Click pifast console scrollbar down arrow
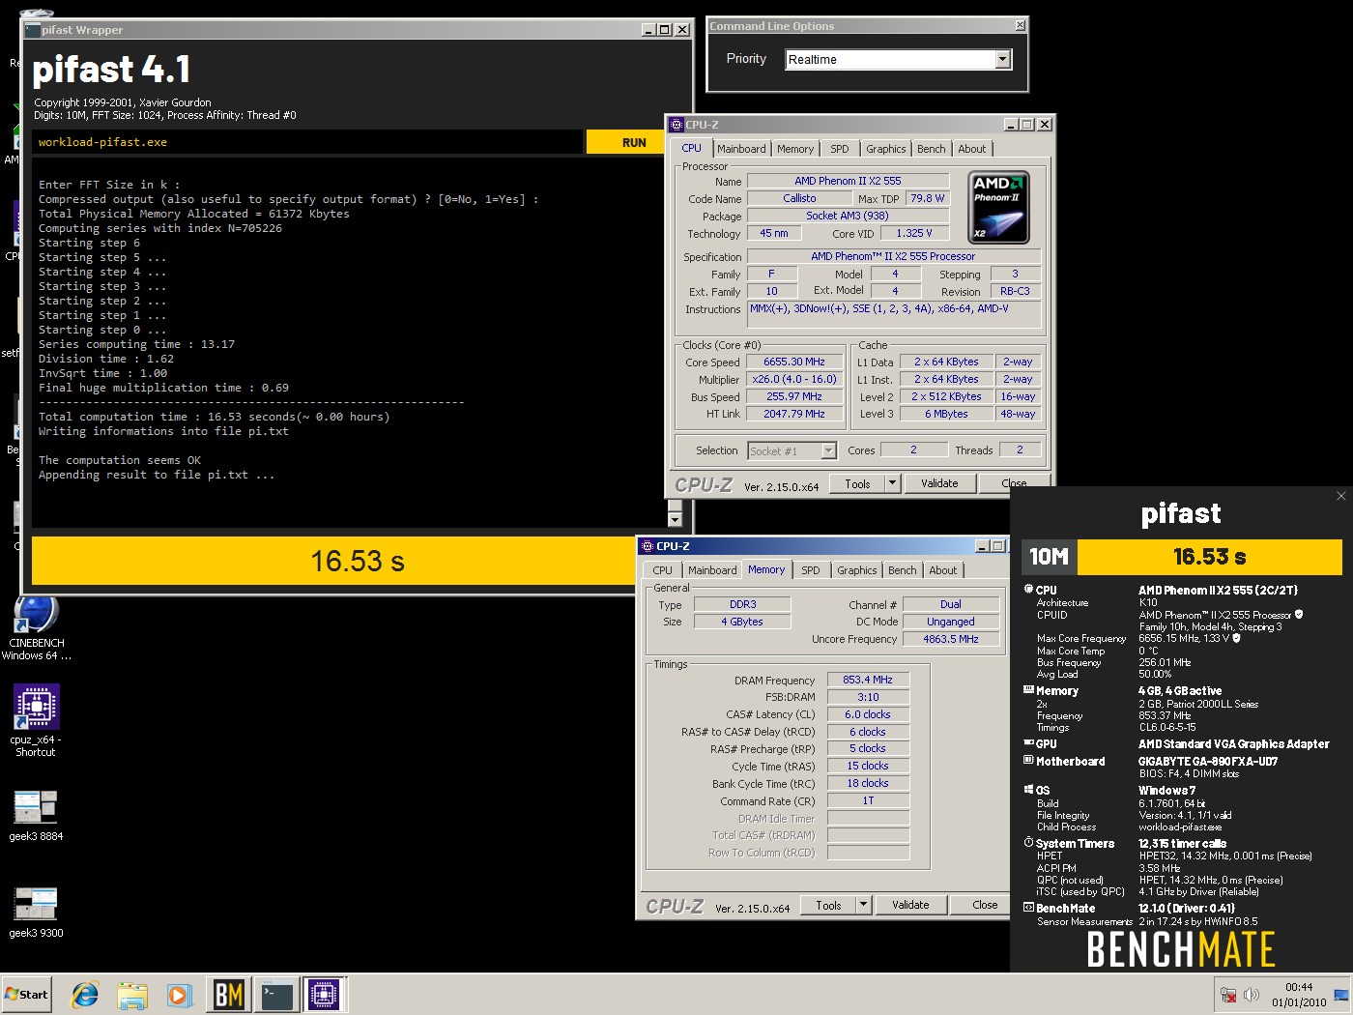The image size is (1353, 1015). coord(675,519)
